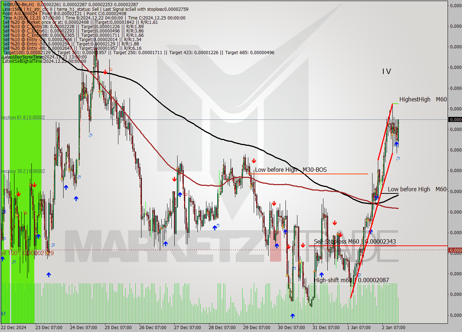462x332 pixels.
Task: Click the Sell %20 Entry -50 line
Action: point(71,44)
